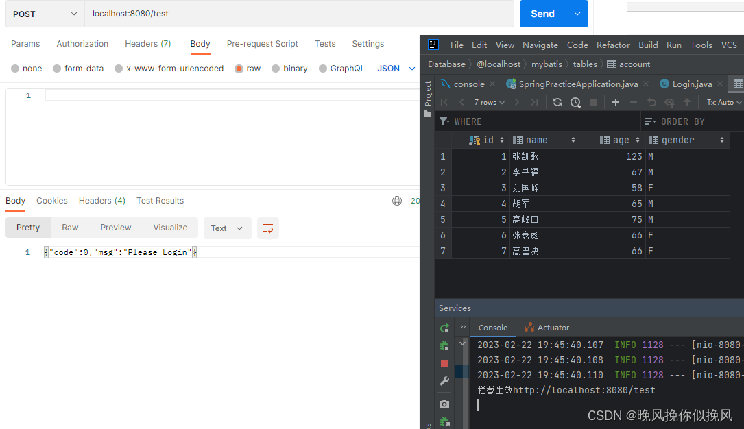Switch to the Params tab

point(25,44)
